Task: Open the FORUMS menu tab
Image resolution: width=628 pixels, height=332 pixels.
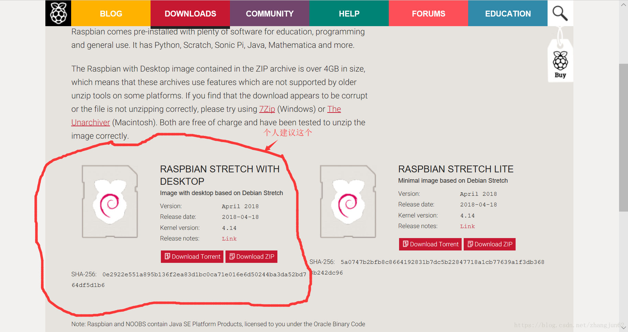Action: [x=428, y=13]
